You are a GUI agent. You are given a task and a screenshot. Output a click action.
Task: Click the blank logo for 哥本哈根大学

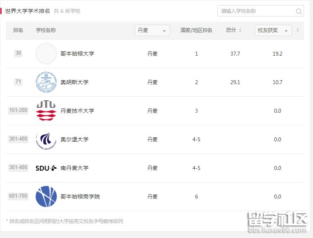click(46, 54)
